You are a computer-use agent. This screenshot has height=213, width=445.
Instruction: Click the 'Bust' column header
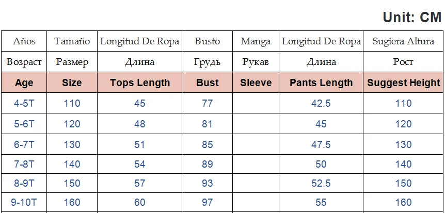click(x=208, y=83)
